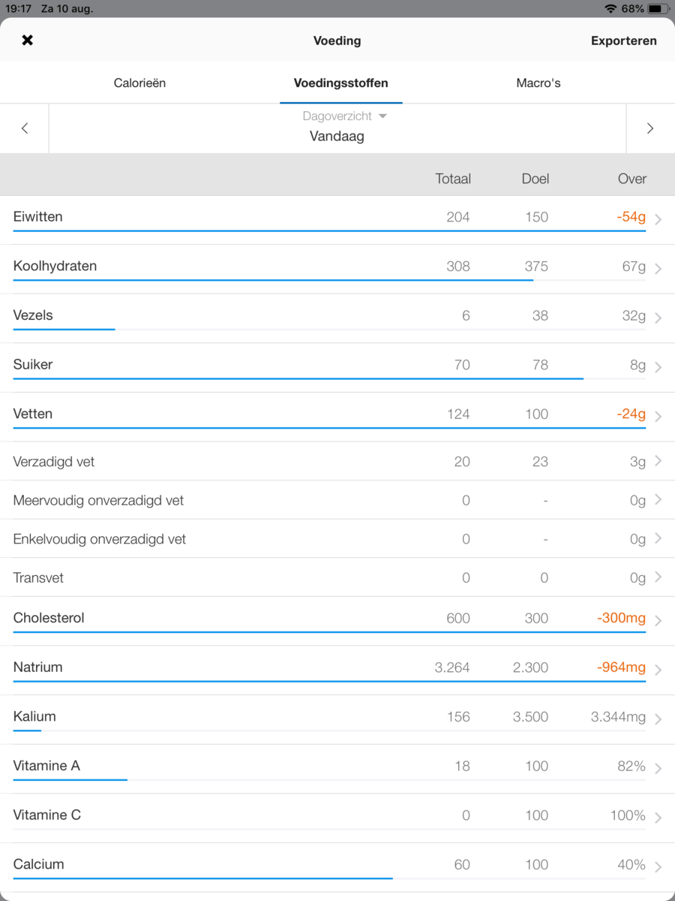Switch to the Macro's tab
675x901 pixels.
[538, 83]
